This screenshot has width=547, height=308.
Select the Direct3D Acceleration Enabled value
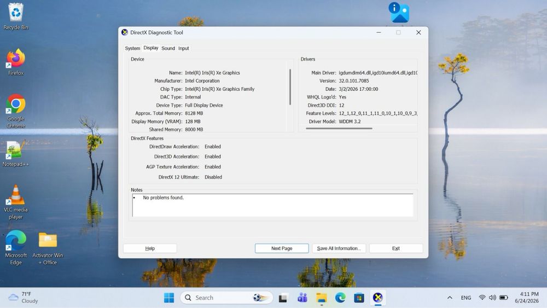[212, 156]
